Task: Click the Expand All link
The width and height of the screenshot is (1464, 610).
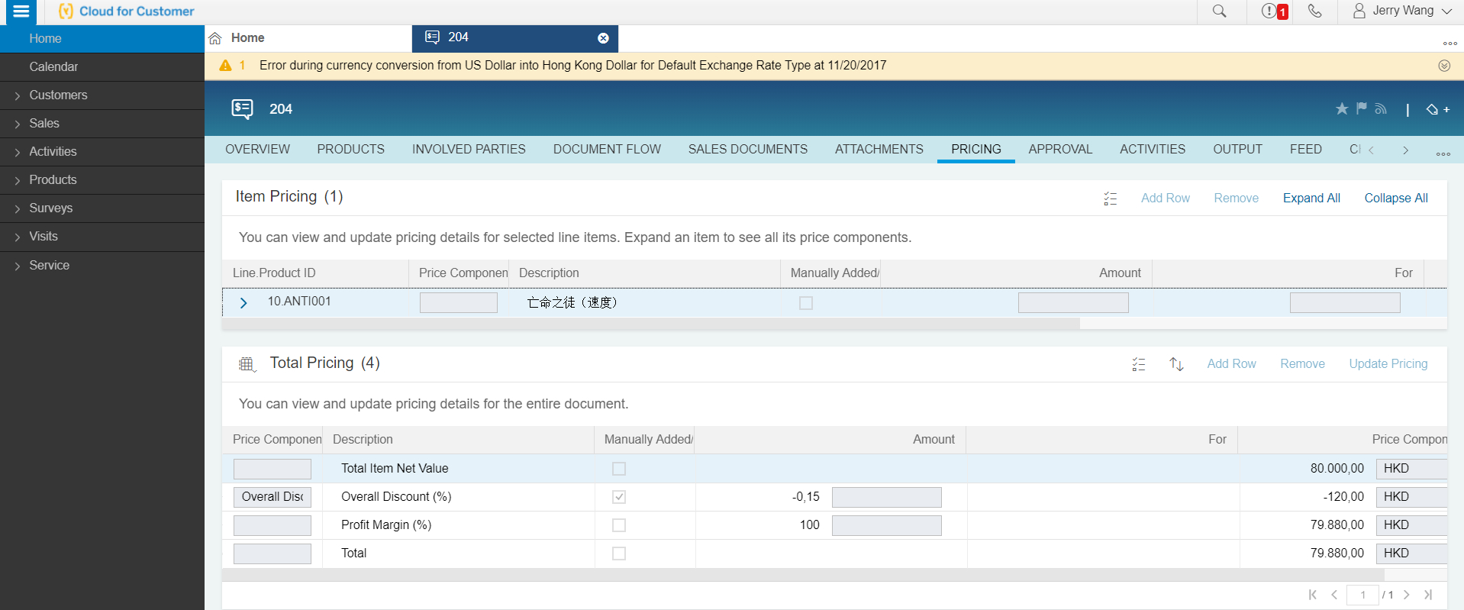Action: tap(1311, 198)
